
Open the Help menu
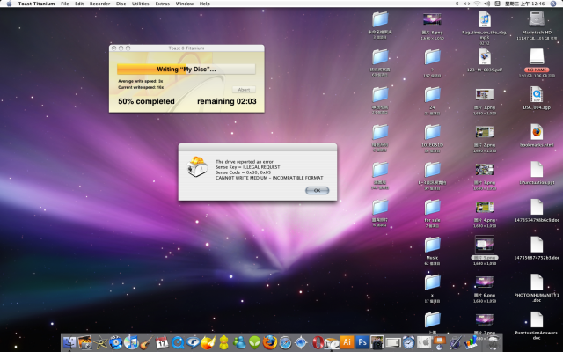tap(205, 4)
